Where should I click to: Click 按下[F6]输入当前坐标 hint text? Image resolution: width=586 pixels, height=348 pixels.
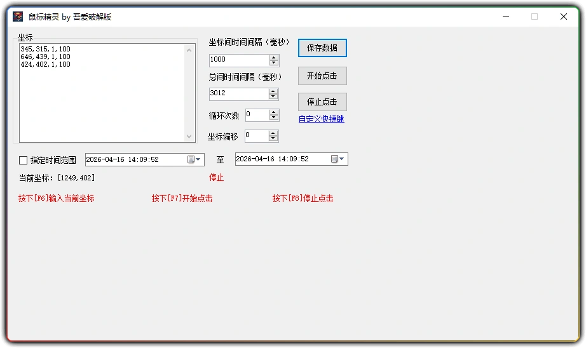pos(57,198)
